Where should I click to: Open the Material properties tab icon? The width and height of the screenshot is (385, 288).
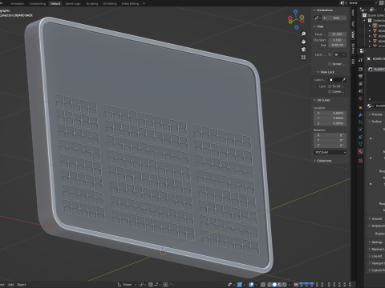pos(361,151)
